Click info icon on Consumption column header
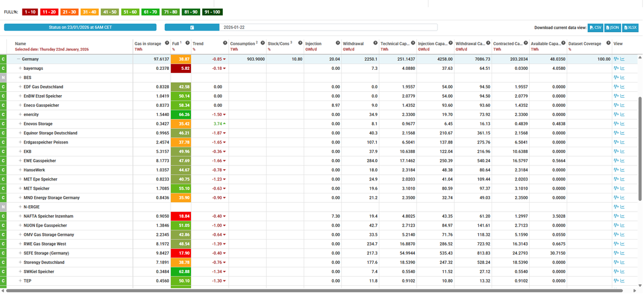The image size is (644, 296). click(262, 44)
